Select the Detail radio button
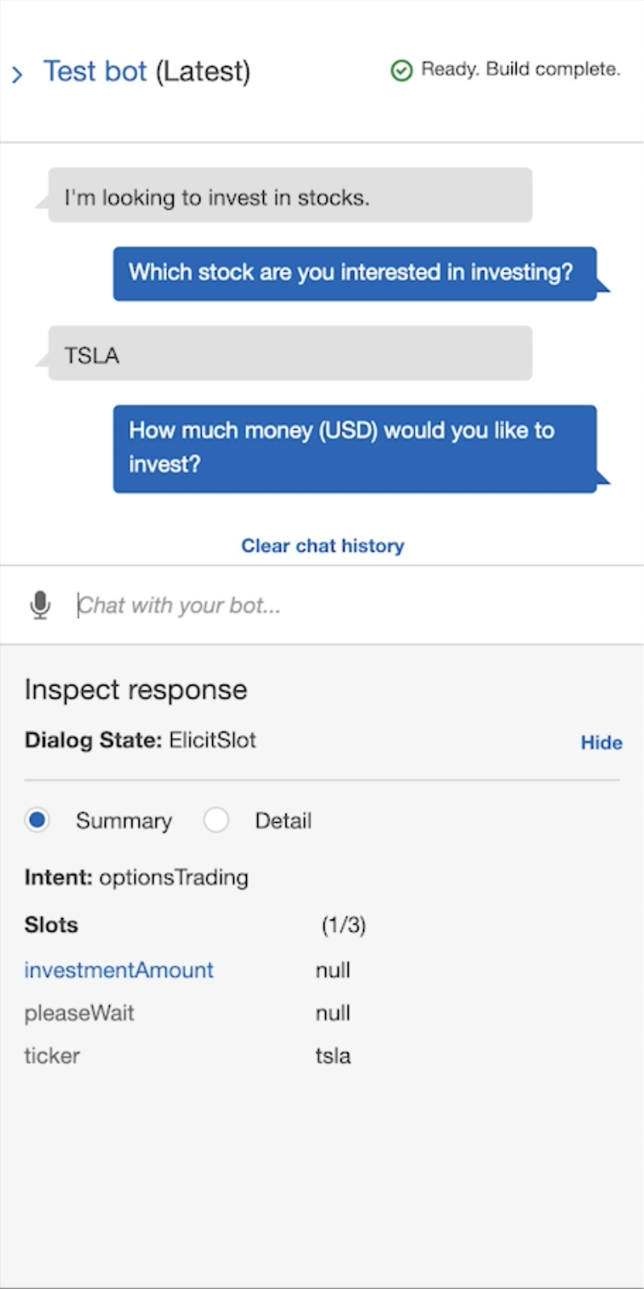 tap(215, 820)
